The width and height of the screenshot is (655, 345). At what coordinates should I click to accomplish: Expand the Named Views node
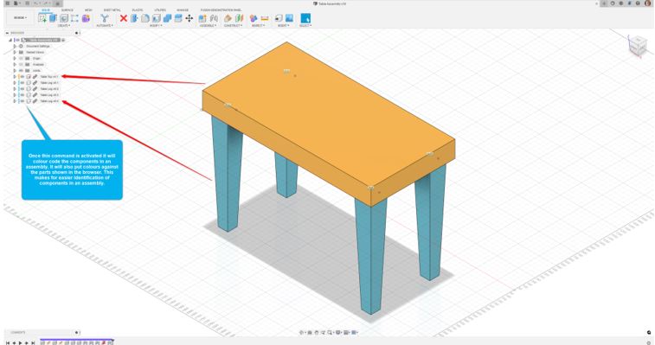(15, 52)
